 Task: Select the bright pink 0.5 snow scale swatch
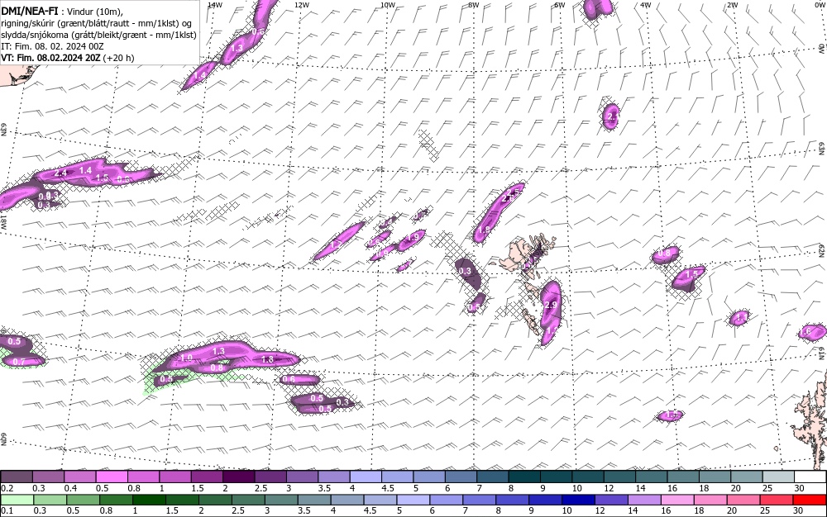112,477
